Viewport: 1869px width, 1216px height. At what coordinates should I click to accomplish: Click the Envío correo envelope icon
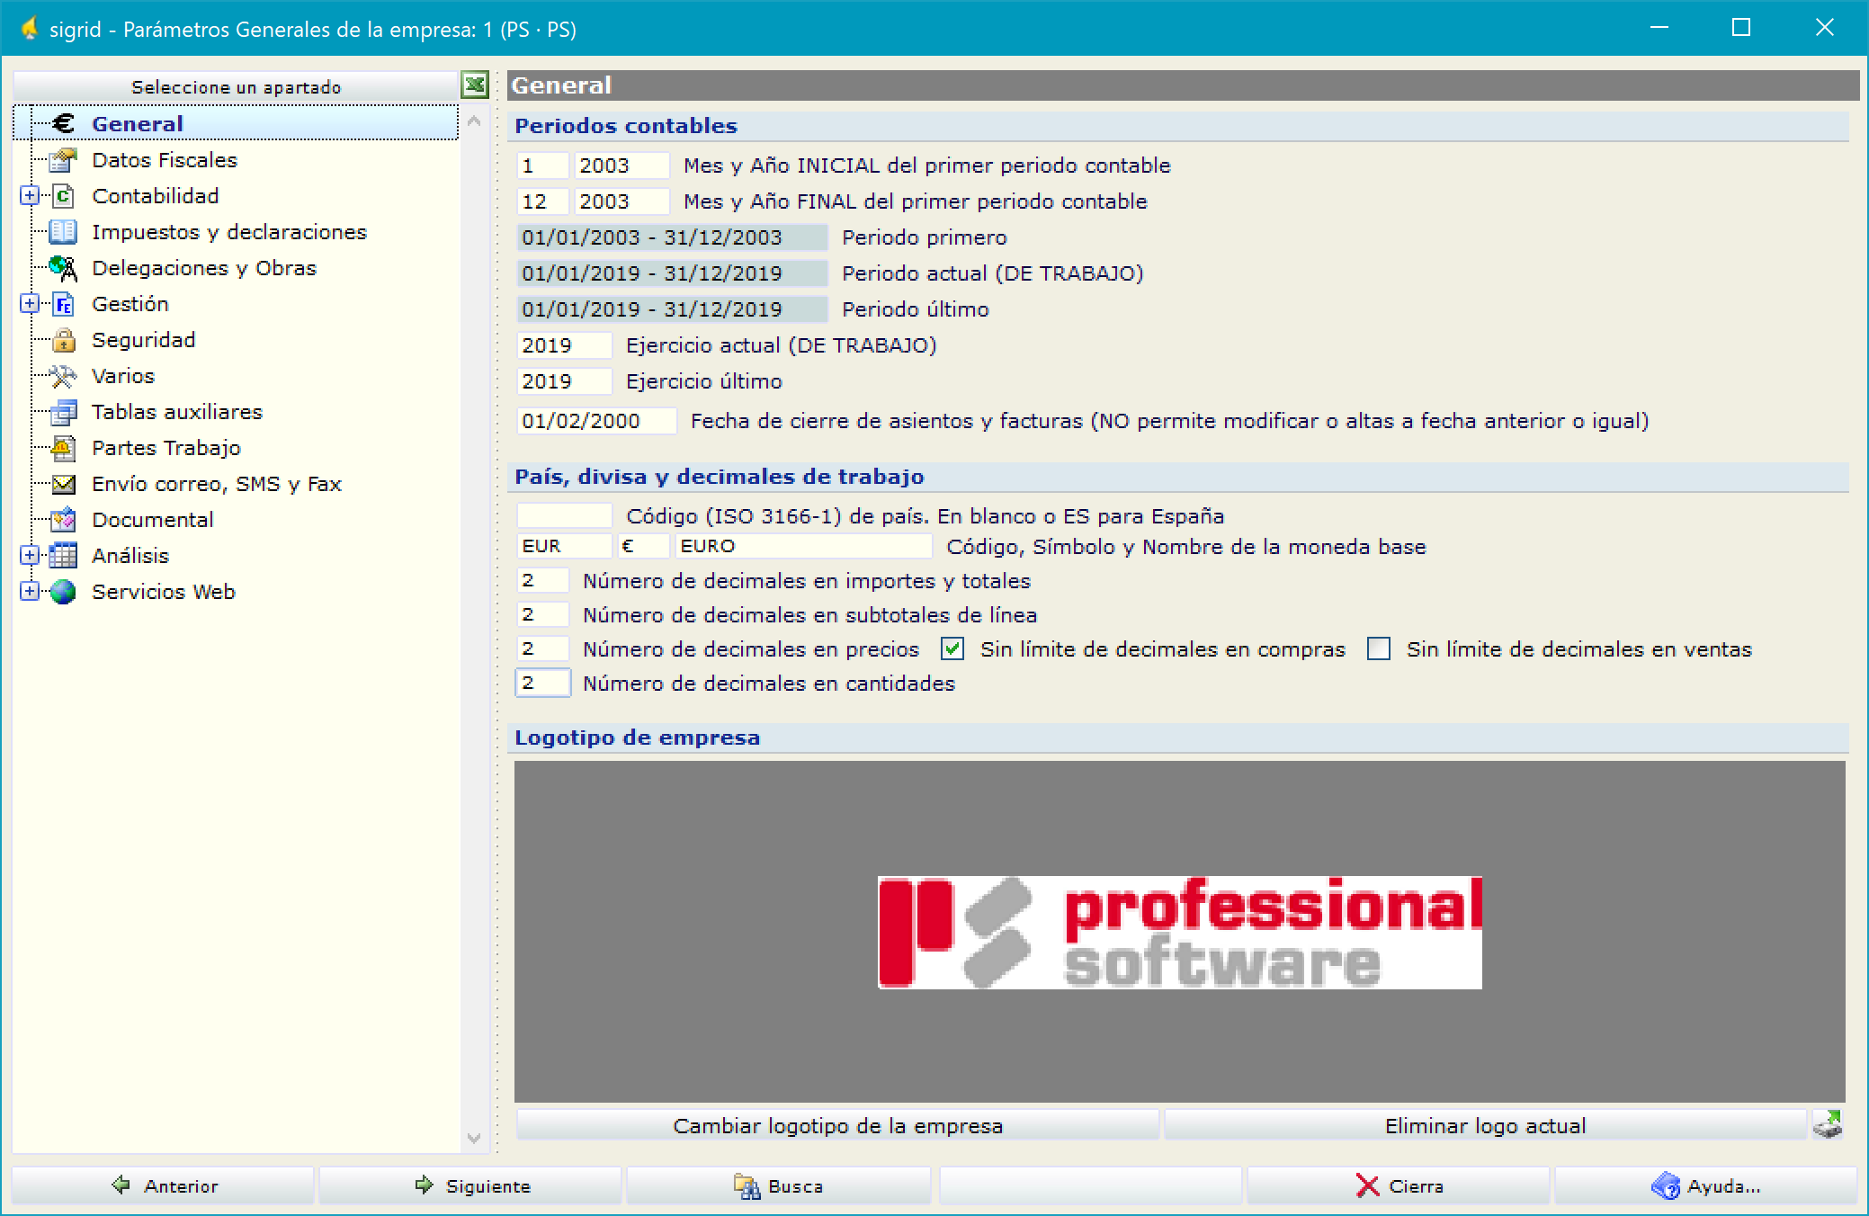click(63, 484)
